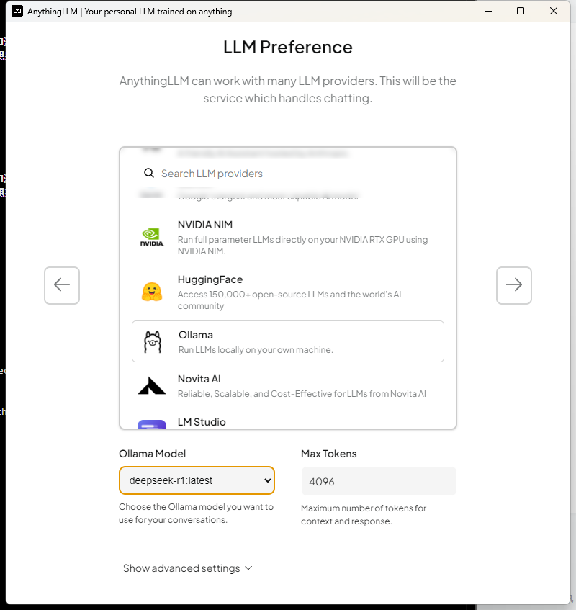The width and height of the screenshot is (576, 610).
Task: Select the Novita AI provider
Action: coord(288,386)
